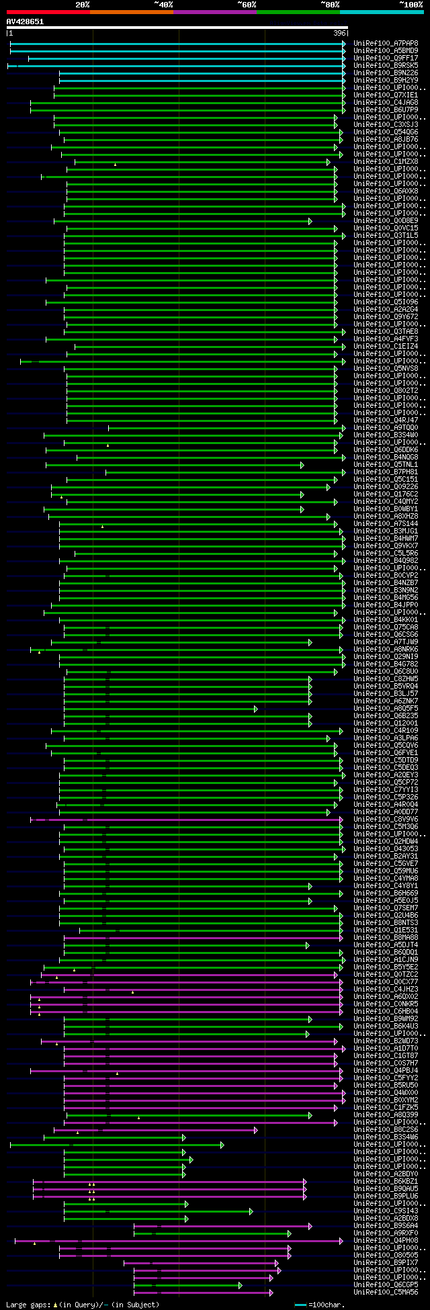The image size is (430, 1310).
Task: Open hit UniRef100_B9RSK5
Action: tap(386, 66)
